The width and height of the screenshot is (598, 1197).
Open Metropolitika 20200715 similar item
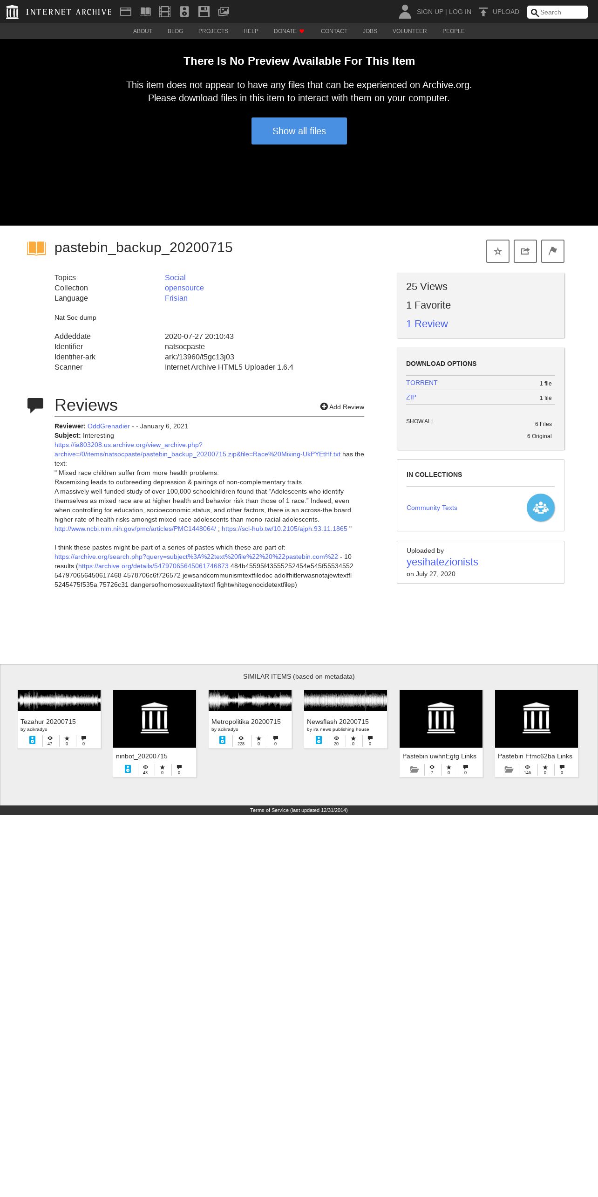[x=250, y=719]
